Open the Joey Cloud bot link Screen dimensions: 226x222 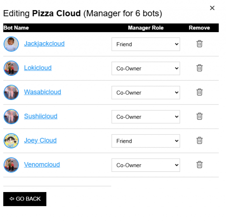pos(40,141)
